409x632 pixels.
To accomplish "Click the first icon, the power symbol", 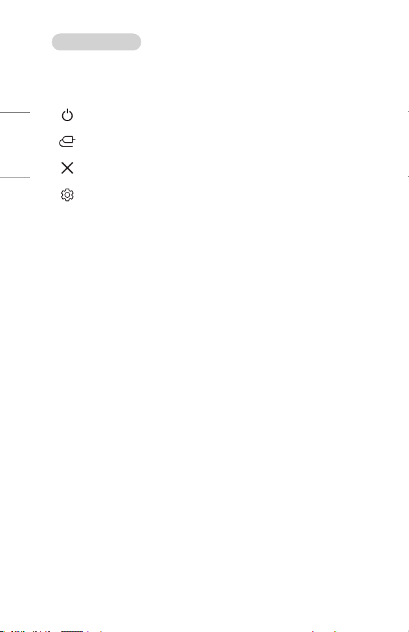I will [x=67, y=115].
